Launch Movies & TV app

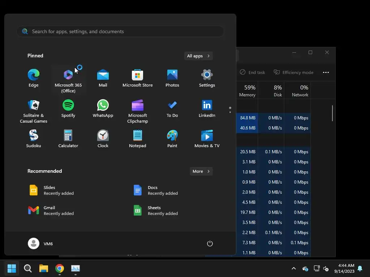(x=207, y=139)
